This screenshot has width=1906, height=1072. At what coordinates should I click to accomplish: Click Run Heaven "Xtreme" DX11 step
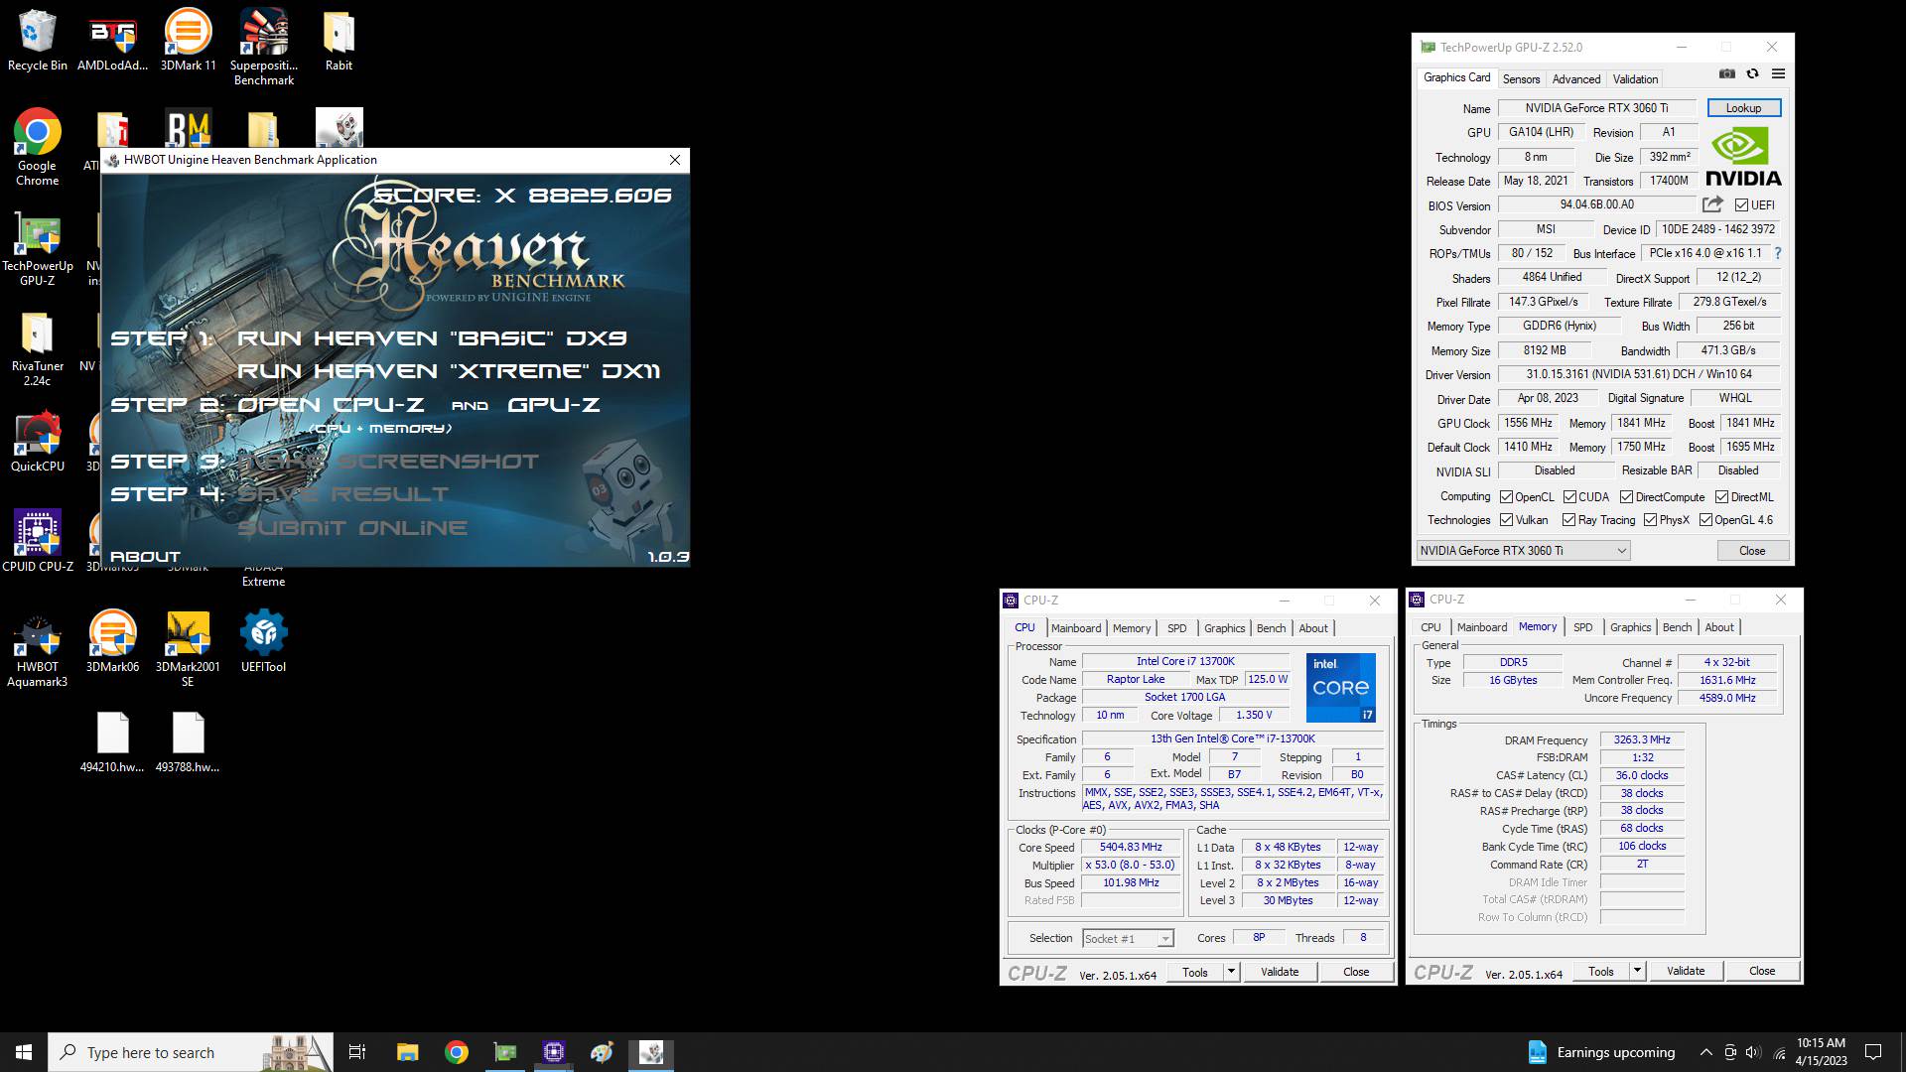point(449,371)
